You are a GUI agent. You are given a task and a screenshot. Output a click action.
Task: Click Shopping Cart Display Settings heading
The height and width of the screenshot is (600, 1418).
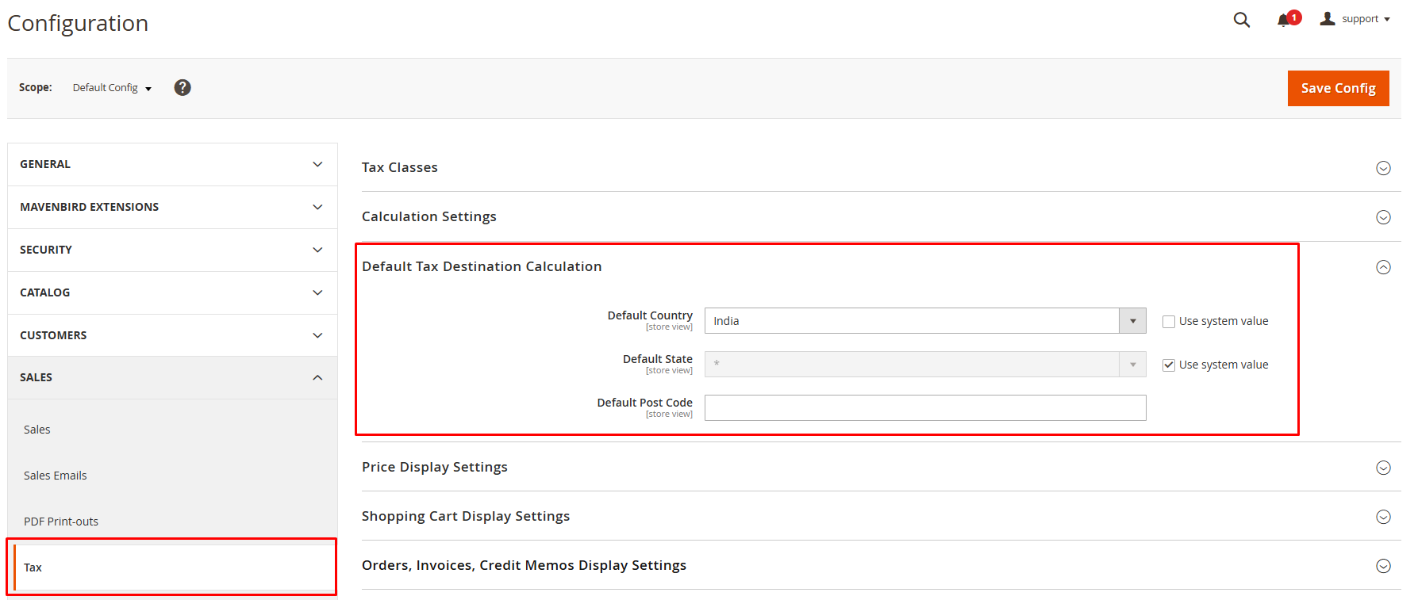(x=466, y=516)
